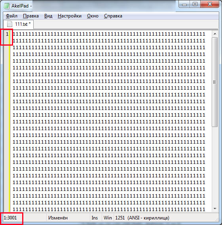This screenshot has height=225, width=222.
Task: Click line number 1 in the margin
Action: (7, 34)
